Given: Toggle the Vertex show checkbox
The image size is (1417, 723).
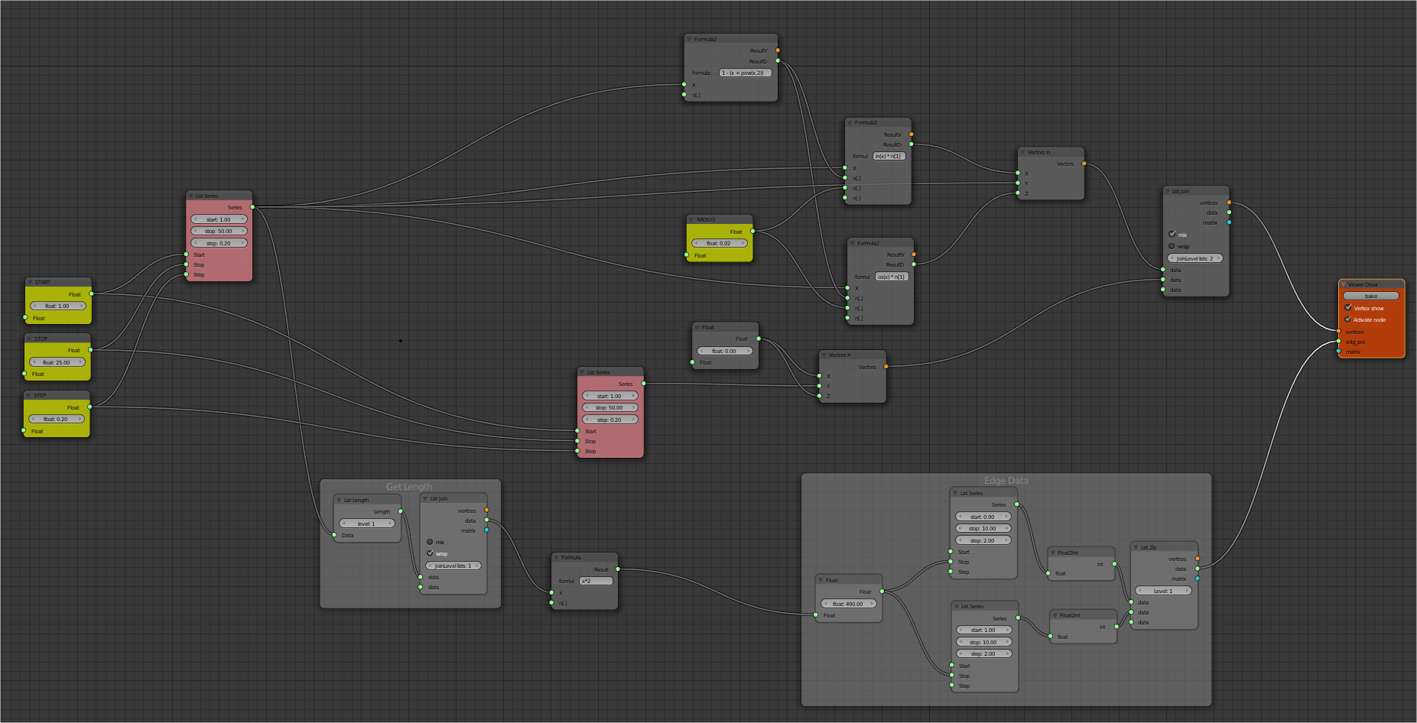Looking at the screenshot, I should (1348, 308).
